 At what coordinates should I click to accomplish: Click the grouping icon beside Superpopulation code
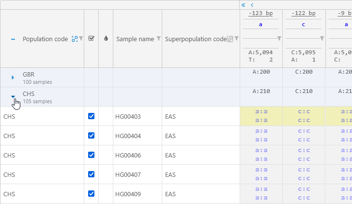pyautogui.click(x=230, y=39)
